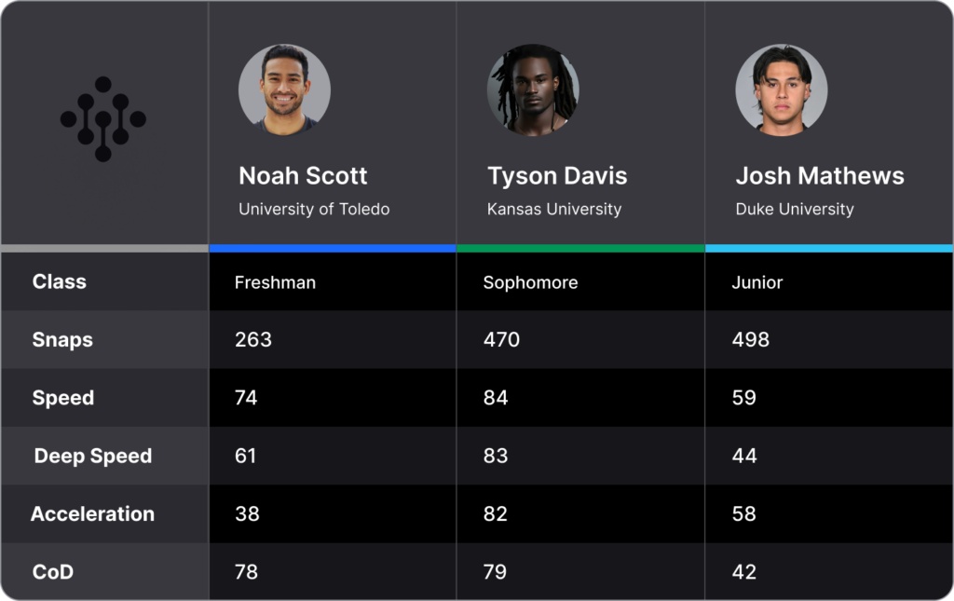The height and width of the screenshot is (601, 954).
Task: Select the Tyson Davis player name
Action: [557, 176]
